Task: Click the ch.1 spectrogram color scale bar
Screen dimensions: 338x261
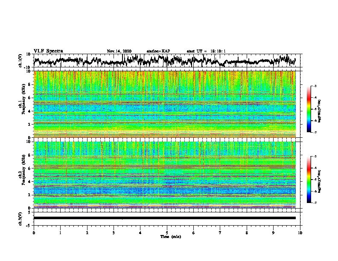Action: [x=309, y=109]
